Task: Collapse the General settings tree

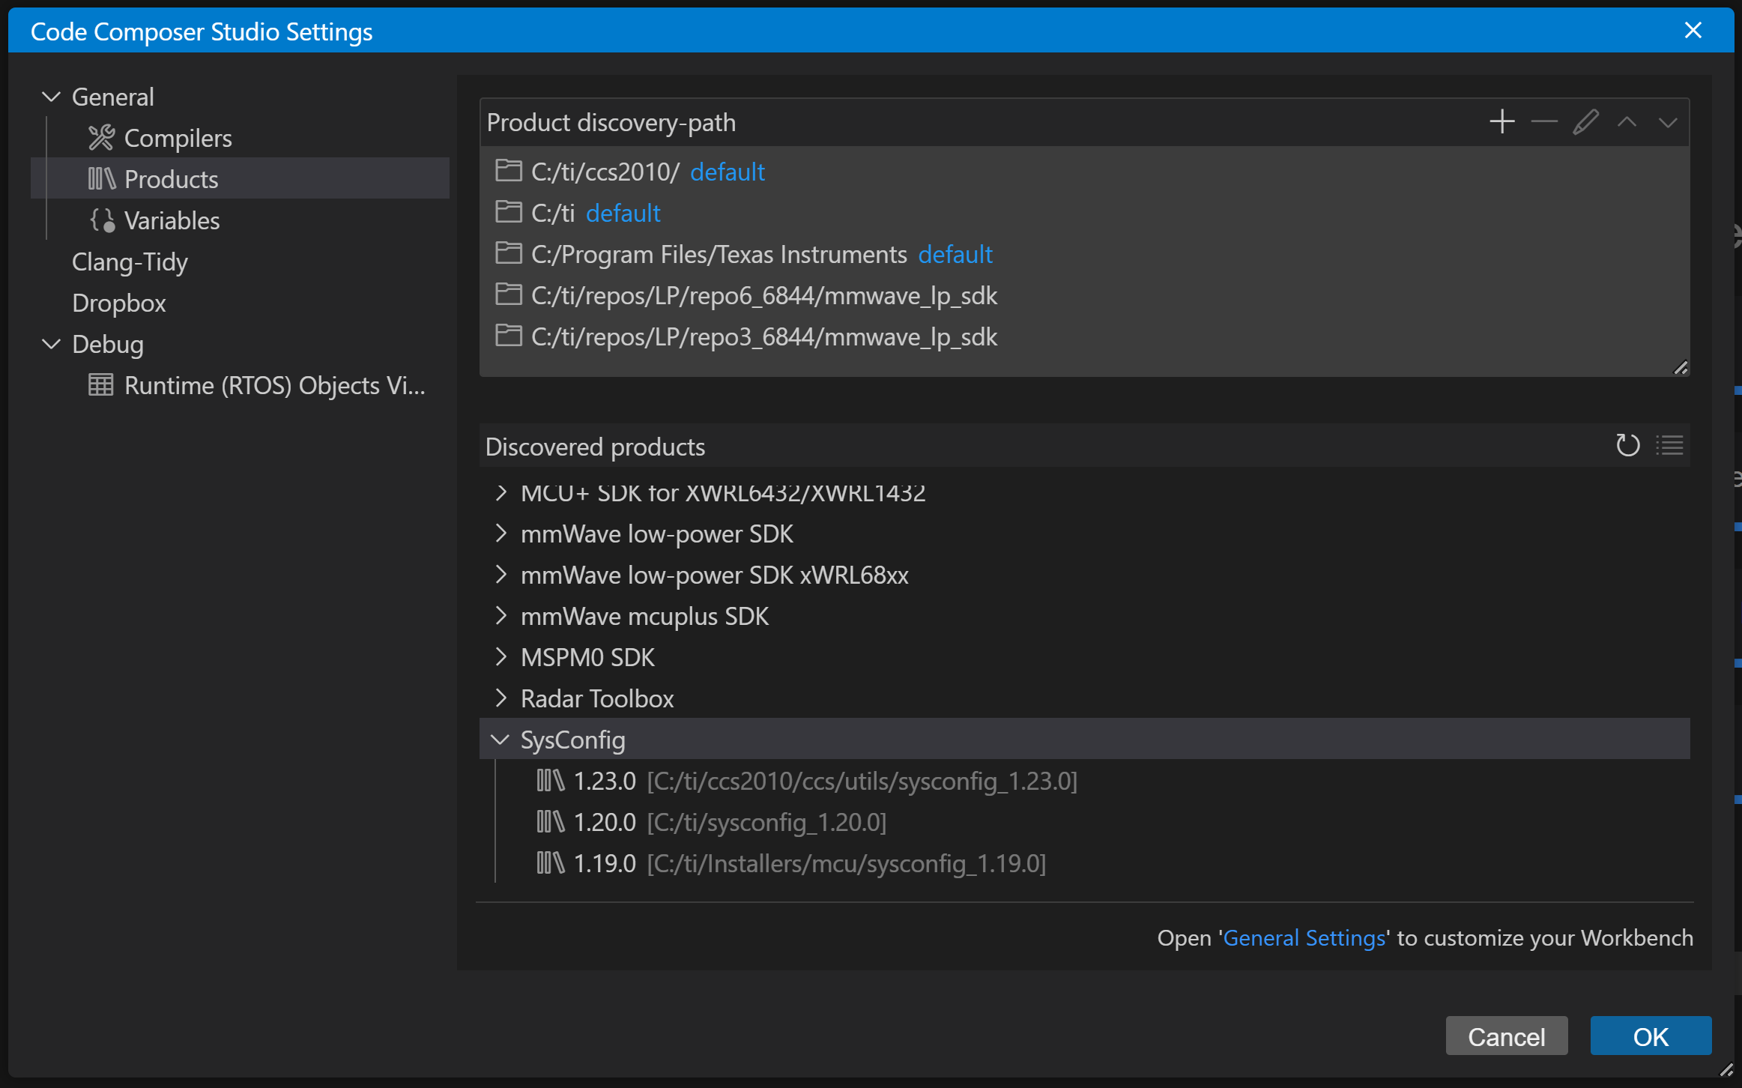Action: tap(51, 97)
